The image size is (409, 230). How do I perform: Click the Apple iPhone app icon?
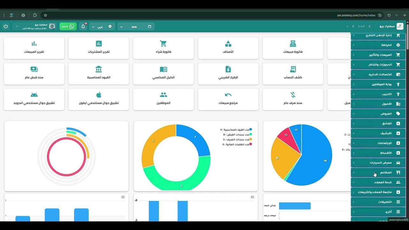click(99, 95)
